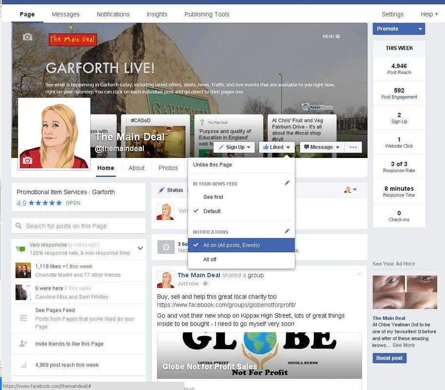
Task: Switch to the Page tab
Action: 27,14
